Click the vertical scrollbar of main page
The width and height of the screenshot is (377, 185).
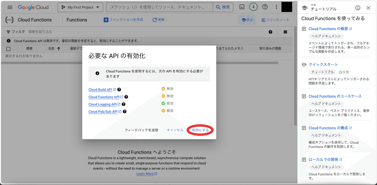(295, 75)
